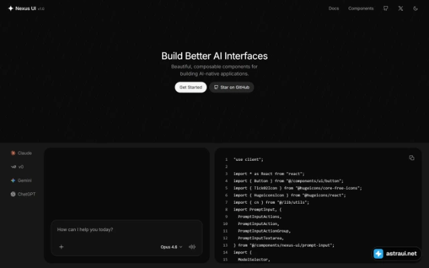Focus the 'How can I help you today?' input
Image resolution: width=429 pixels, height=268 pixels.
pos(127,230)
